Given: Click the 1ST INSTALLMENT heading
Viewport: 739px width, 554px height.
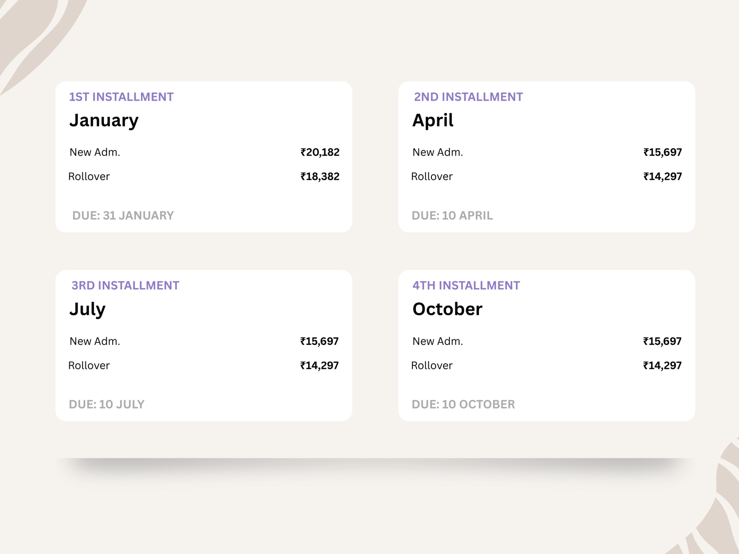Looking at the screenshot, I should pos(121,97).
